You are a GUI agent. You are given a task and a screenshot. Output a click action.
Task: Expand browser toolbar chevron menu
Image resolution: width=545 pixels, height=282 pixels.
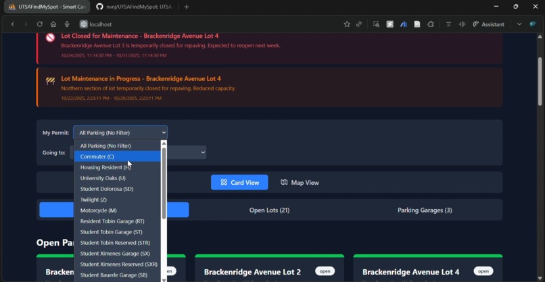(519, 24)
